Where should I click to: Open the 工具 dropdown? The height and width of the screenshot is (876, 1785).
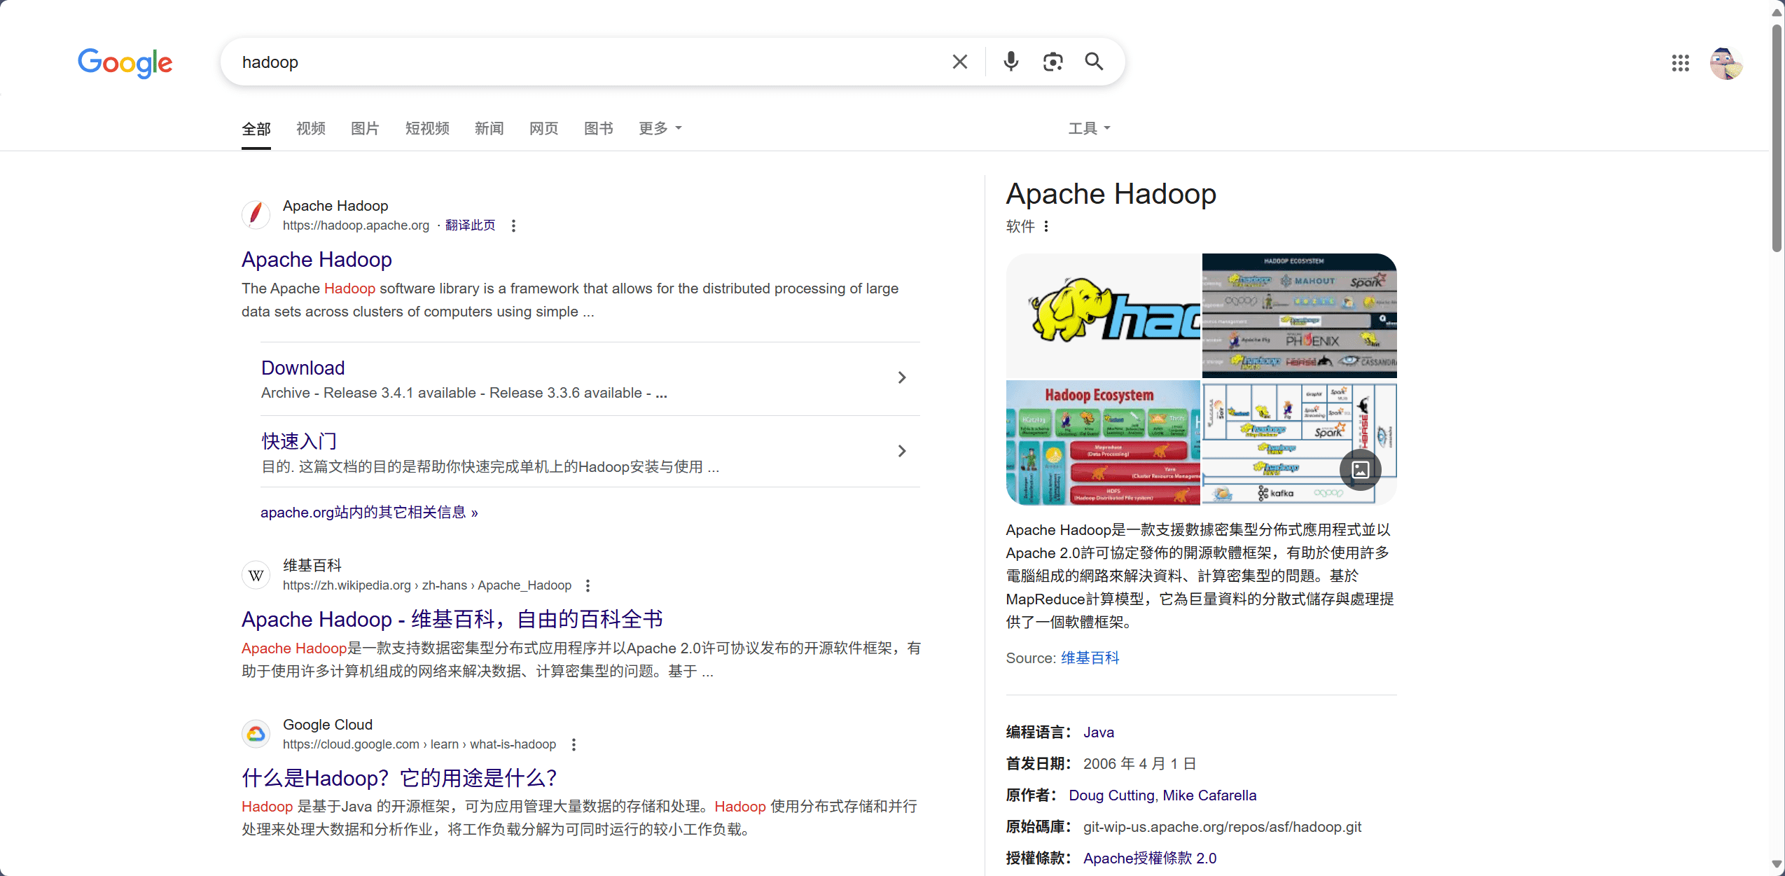click(1089, 128)
